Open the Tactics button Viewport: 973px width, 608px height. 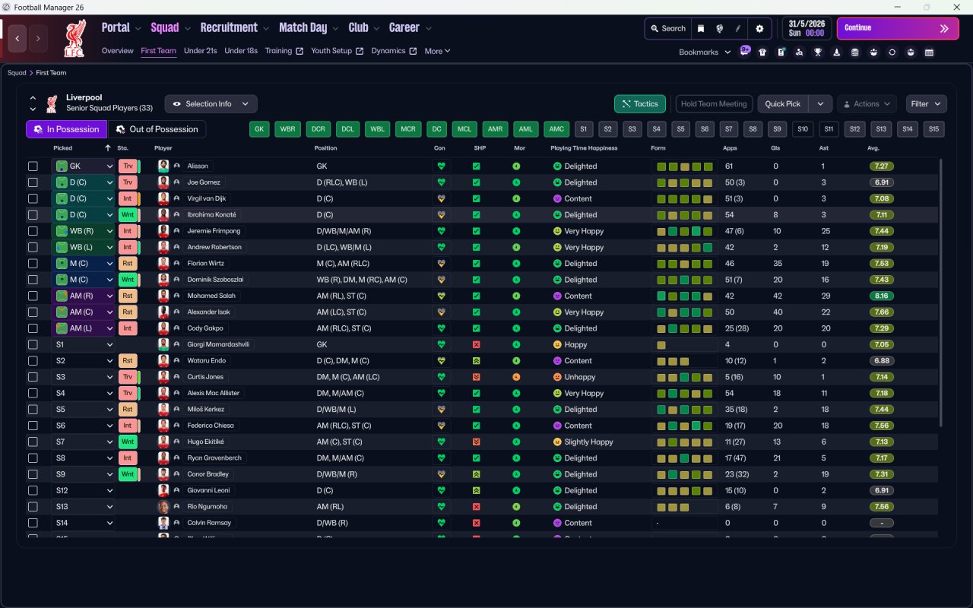coord(640,104)
